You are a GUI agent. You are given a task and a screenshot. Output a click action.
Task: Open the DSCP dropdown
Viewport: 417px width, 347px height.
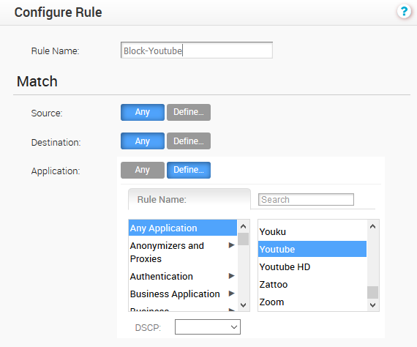[x=208, y=327]
